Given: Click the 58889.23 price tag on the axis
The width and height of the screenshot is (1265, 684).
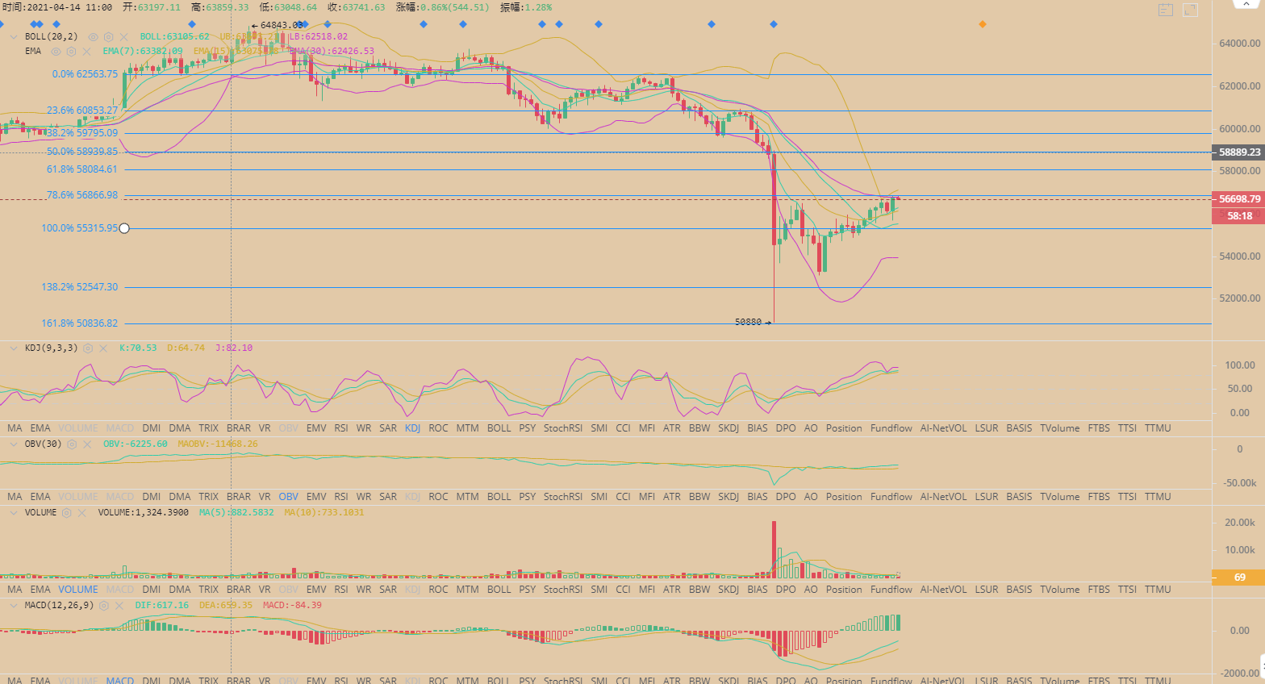Looking at the screenshot, I should click(1238, 152).
